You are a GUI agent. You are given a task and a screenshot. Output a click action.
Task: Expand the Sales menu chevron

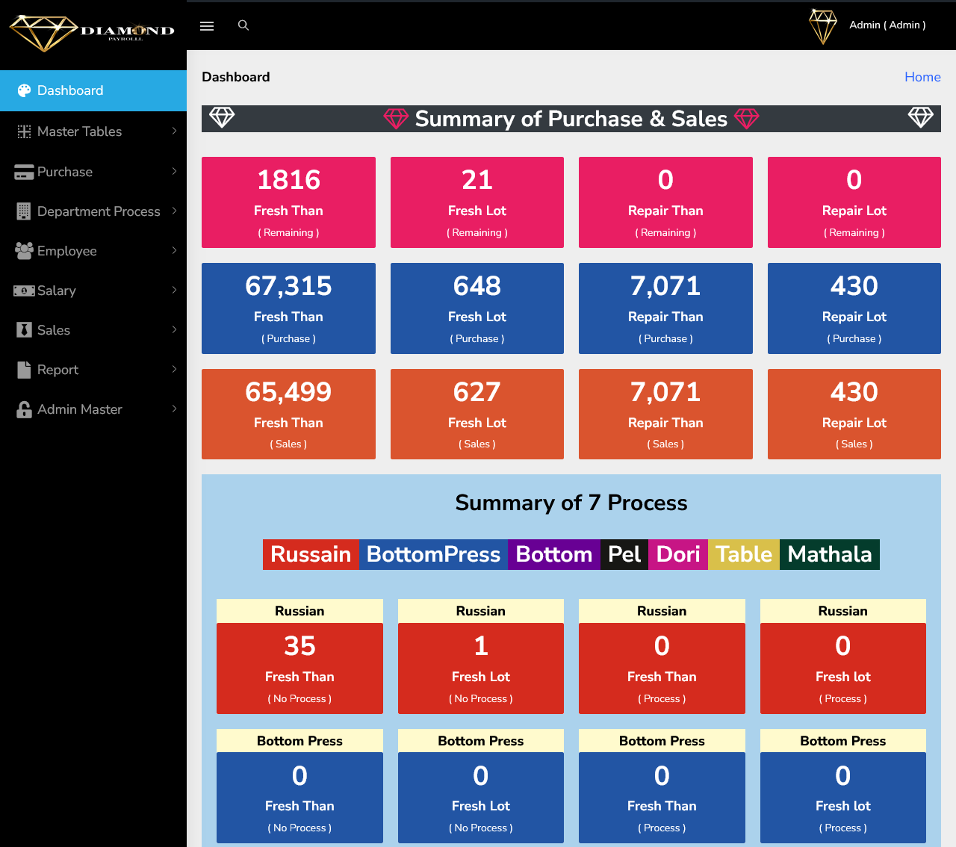[x=174, y=330]
